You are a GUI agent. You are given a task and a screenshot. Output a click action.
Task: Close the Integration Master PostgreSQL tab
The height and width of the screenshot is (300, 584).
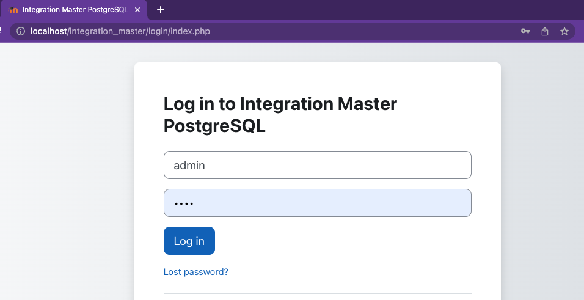(x=137, y=10)
